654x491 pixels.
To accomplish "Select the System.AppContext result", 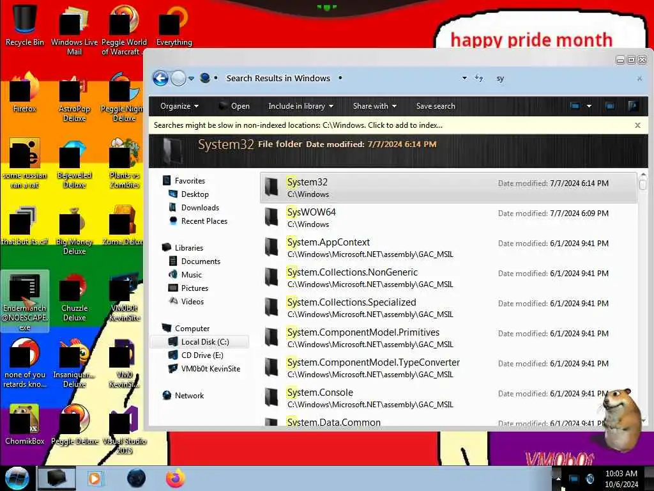I will pos(448,248).
